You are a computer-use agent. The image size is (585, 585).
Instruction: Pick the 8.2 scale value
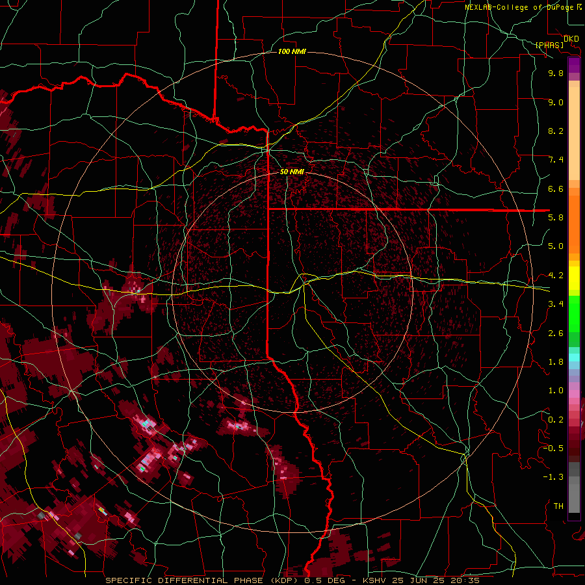coord(556,131)
